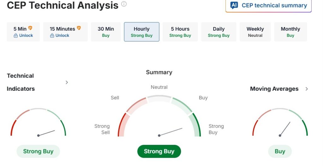323x166 pixels.
Task: Select the Hourly timeframe tab
Action: point(142,32)
